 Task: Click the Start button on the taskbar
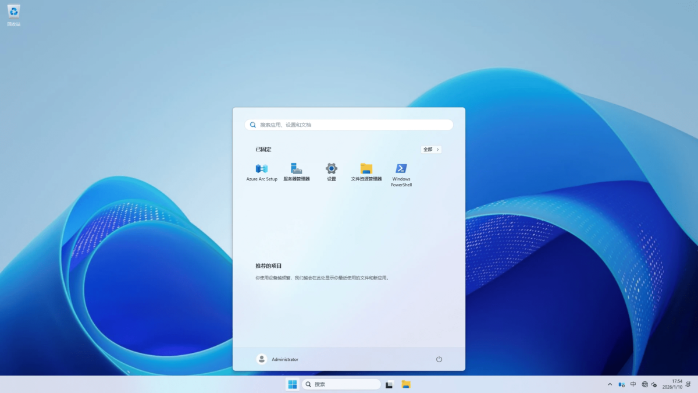pos(291,384)
